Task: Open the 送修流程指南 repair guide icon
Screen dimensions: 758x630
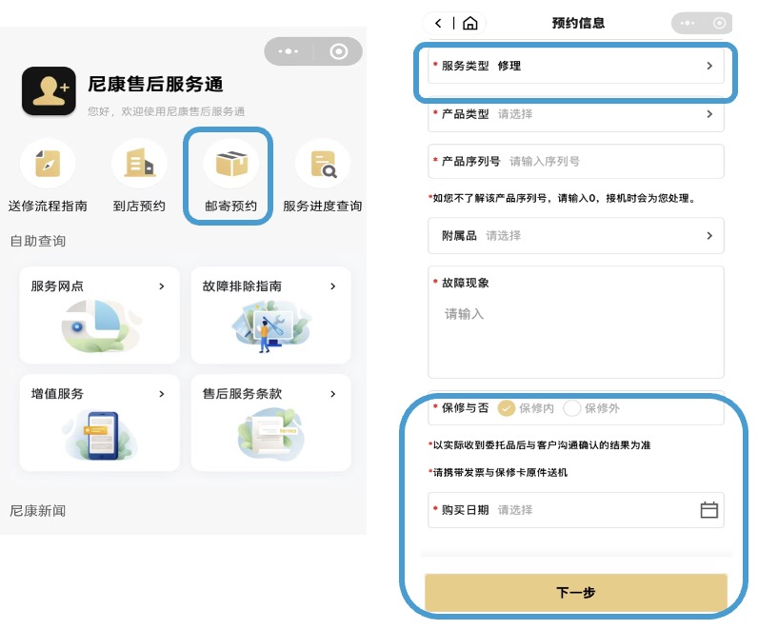Action: pyautogui.click(x=48, y=165)
